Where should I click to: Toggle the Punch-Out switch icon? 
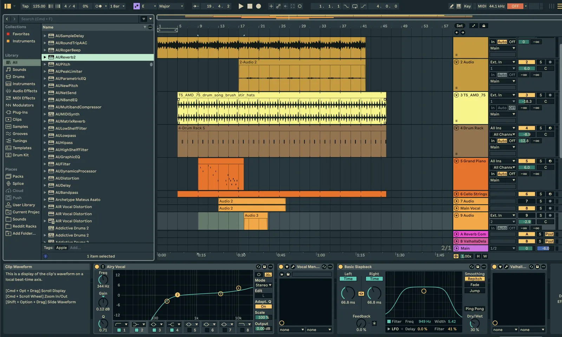(363, 6)
